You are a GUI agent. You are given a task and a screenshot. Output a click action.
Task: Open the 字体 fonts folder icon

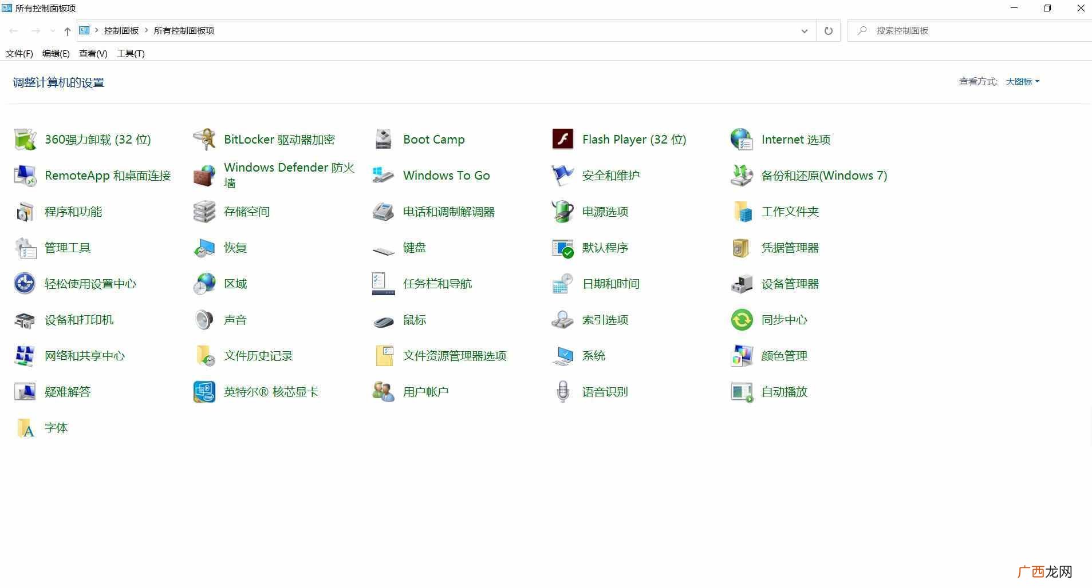point(25,428)
